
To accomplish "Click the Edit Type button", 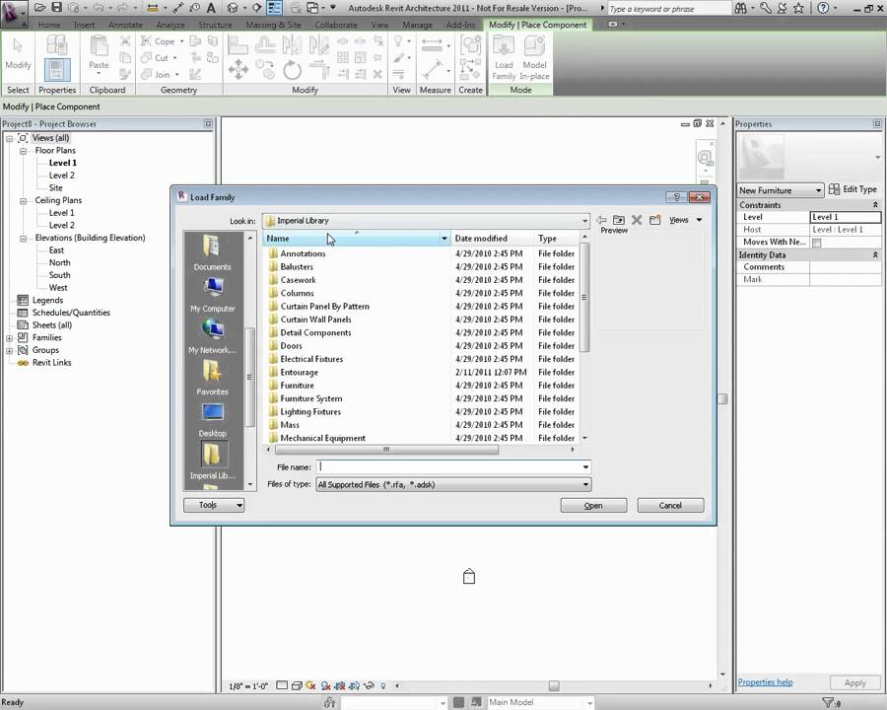I will tap(853, 189).
